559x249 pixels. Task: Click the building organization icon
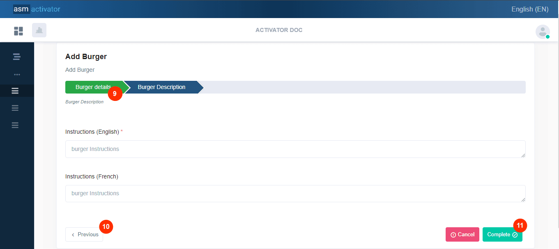pyautogui.click(x=39, y=30)
